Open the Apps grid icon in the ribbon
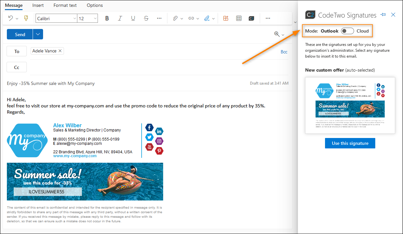Image resolution: width=403 pixels, height=234 pixels. pos(239,18)
